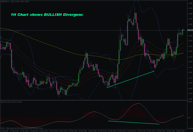Click the "19 Feb 02:00" time axis label

73,131
